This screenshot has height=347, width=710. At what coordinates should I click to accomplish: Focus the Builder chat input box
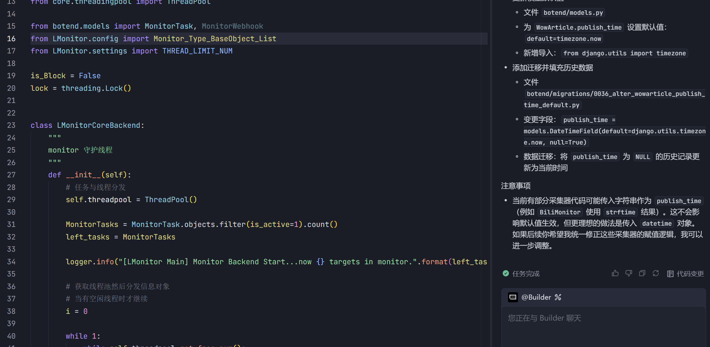[604, 325]
